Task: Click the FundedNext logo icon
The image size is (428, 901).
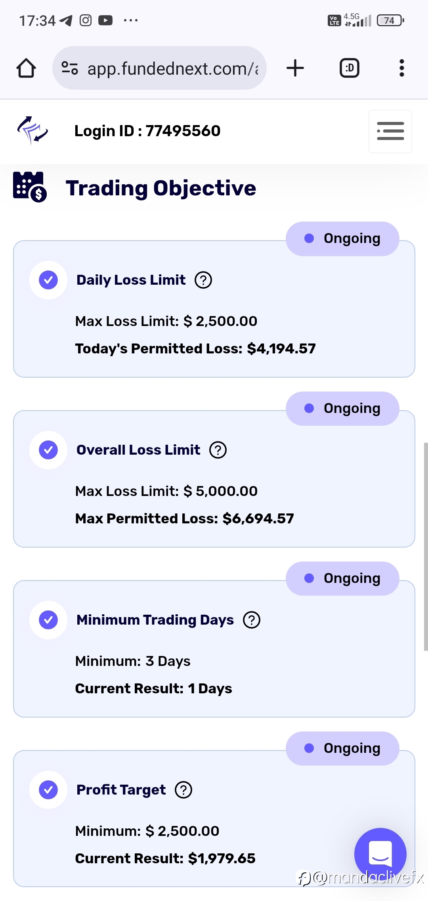Action: point(32,130)
